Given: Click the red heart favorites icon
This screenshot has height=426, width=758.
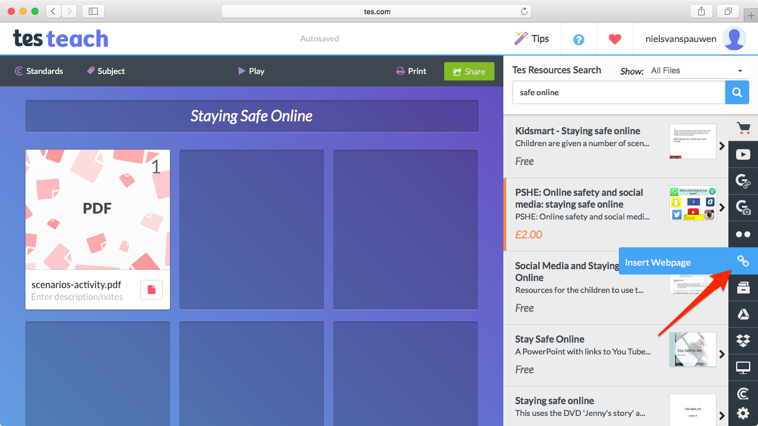Looking at the screenshot, I should click(615, 39).
